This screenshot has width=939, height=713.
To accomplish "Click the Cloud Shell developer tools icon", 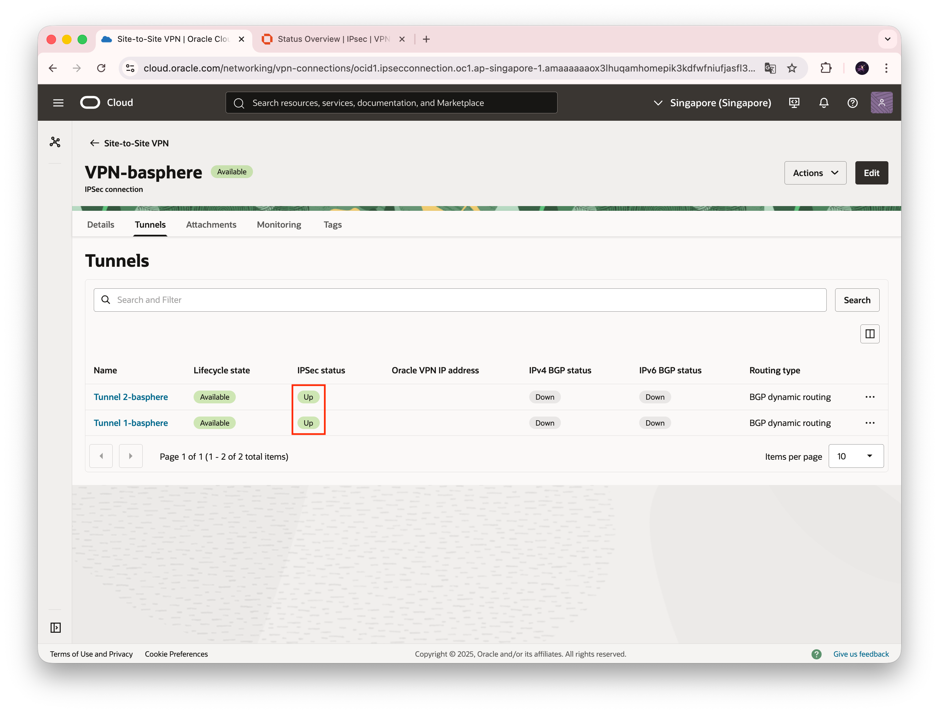I will tap(794, 103).
